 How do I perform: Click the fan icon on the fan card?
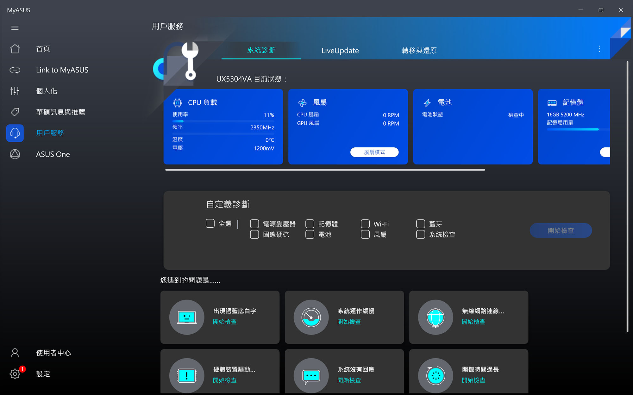tap(302, 103)
